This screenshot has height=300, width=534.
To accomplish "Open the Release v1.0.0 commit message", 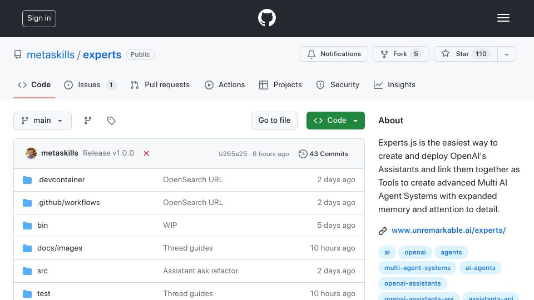I will click(x=108, y=153).
